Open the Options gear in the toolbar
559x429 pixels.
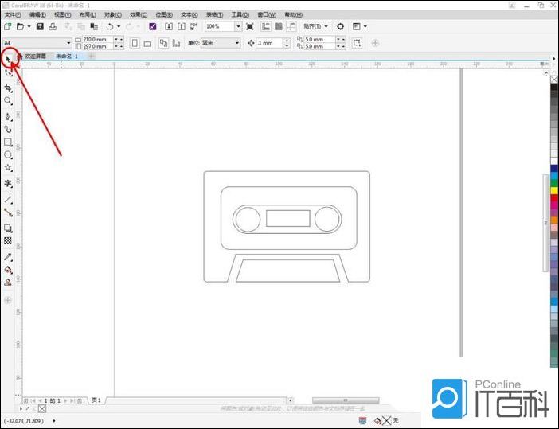coord(340,26)
